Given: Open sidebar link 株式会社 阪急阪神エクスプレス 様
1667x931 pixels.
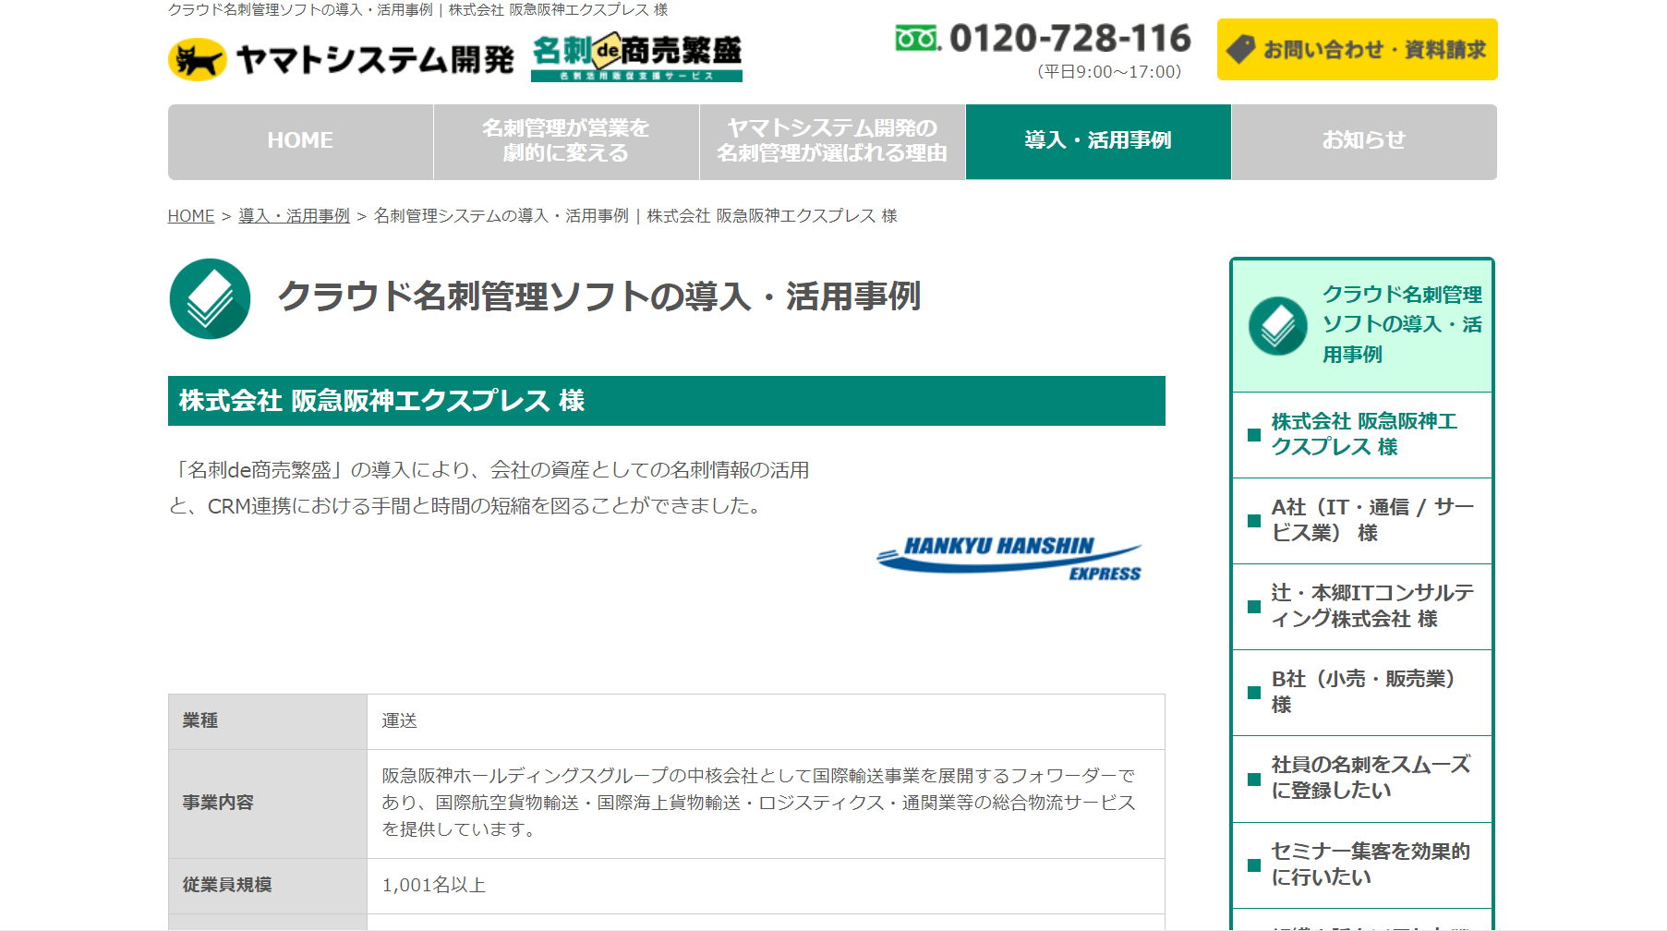Looking at the screenshot, I should 1362,435.
